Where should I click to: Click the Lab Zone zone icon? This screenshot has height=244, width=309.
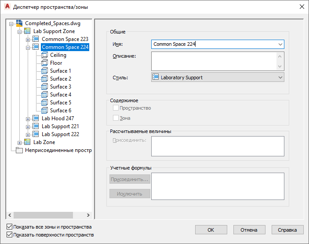pyautogui.click(x=27, y=142)
